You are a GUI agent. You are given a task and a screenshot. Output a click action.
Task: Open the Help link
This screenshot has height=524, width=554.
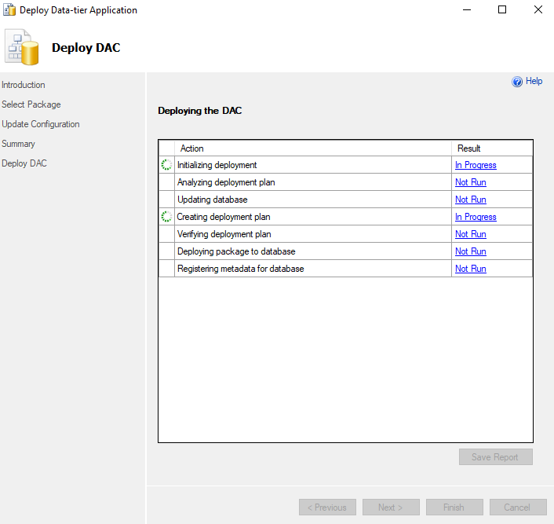[534, 81]
